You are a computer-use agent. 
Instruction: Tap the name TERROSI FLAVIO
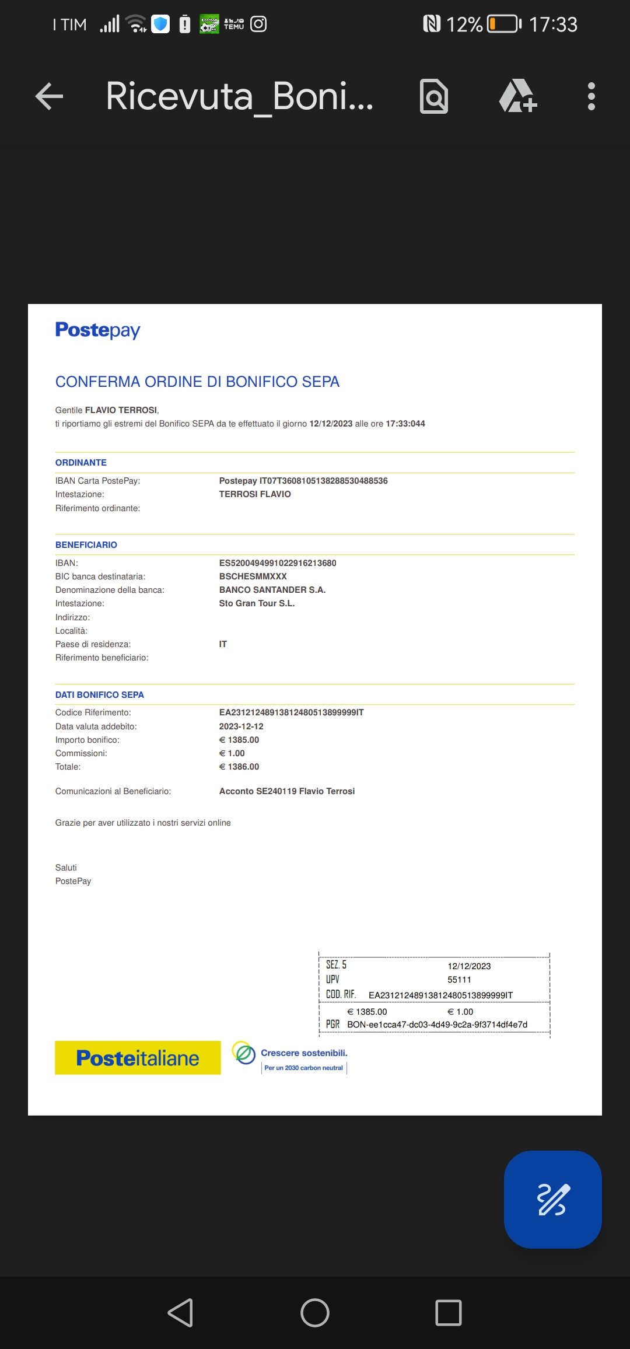point(255,494)
